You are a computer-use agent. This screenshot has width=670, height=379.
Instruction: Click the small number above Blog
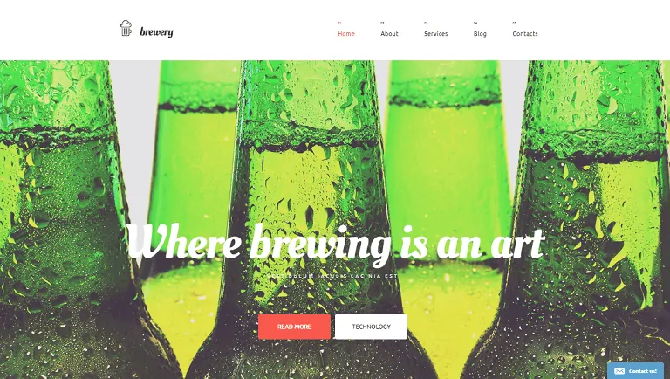coord(475,23)
